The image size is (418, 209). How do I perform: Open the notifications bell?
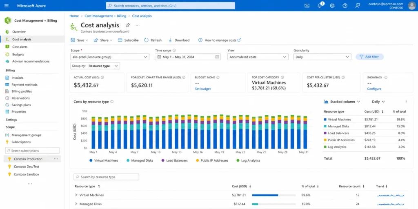click(x=320, y=6)
